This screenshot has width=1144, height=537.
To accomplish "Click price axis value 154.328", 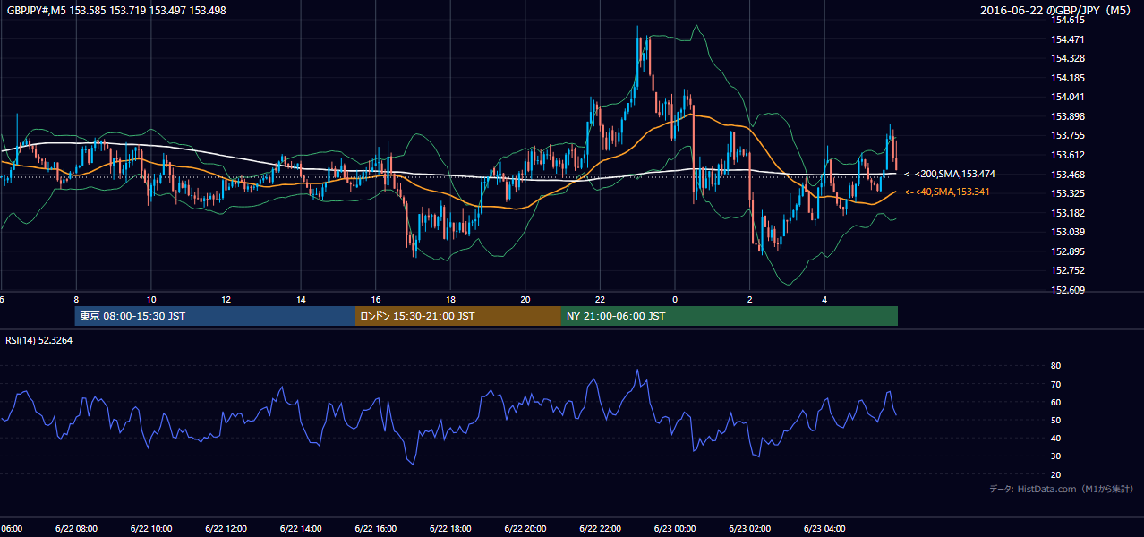I will [x=1069, y=58].
